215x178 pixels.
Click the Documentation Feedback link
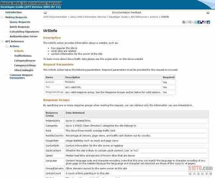point(126,12)
